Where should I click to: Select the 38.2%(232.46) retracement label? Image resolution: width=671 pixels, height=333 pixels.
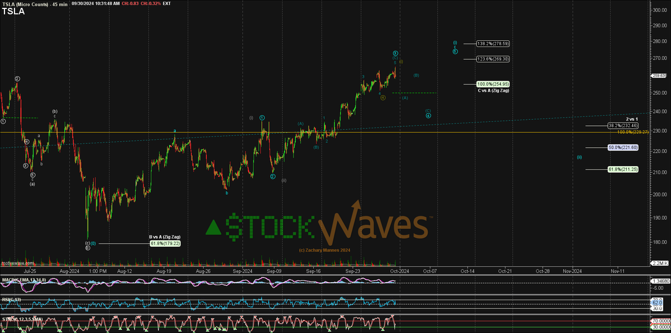pyautogui.click(x=623, y=126)
